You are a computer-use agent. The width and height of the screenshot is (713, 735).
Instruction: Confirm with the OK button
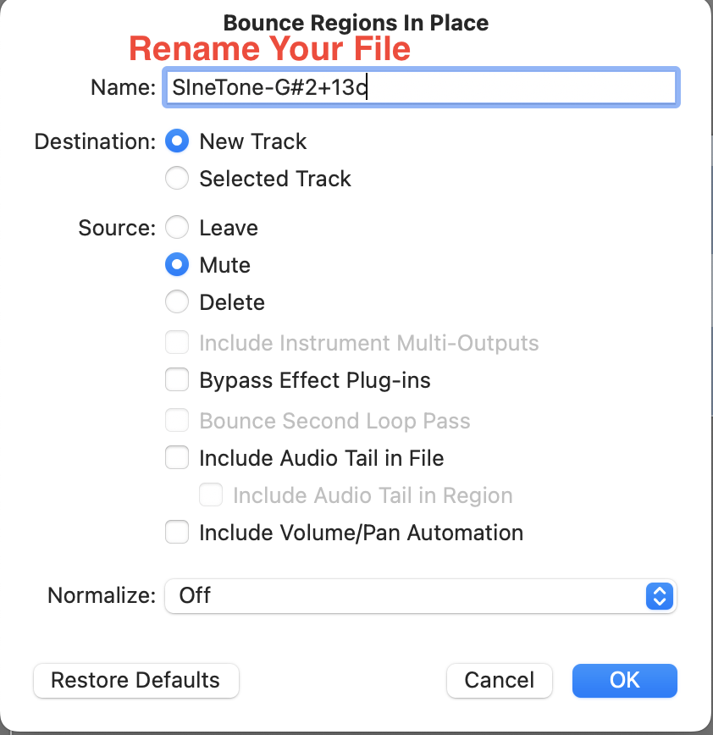point(625,680)
